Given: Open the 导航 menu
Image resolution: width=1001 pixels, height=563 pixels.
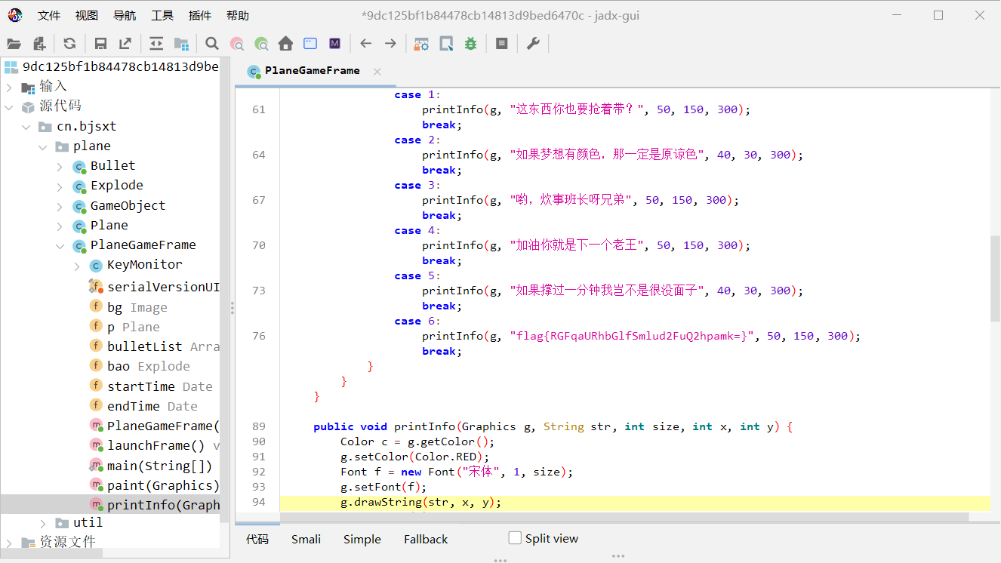Looking at the screenshot, I should click(x=125, y=16).
